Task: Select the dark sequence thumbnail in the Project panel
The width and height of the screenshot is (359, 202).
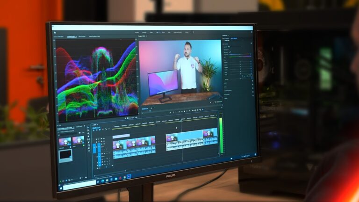Action: click(x=65, y=156)
